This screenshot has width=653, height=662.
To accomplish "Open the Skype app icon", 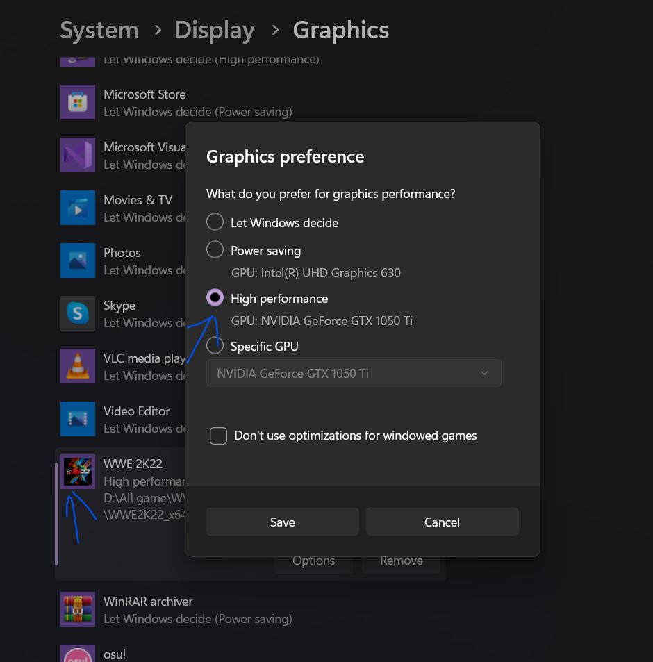I will tap(78, 313).
